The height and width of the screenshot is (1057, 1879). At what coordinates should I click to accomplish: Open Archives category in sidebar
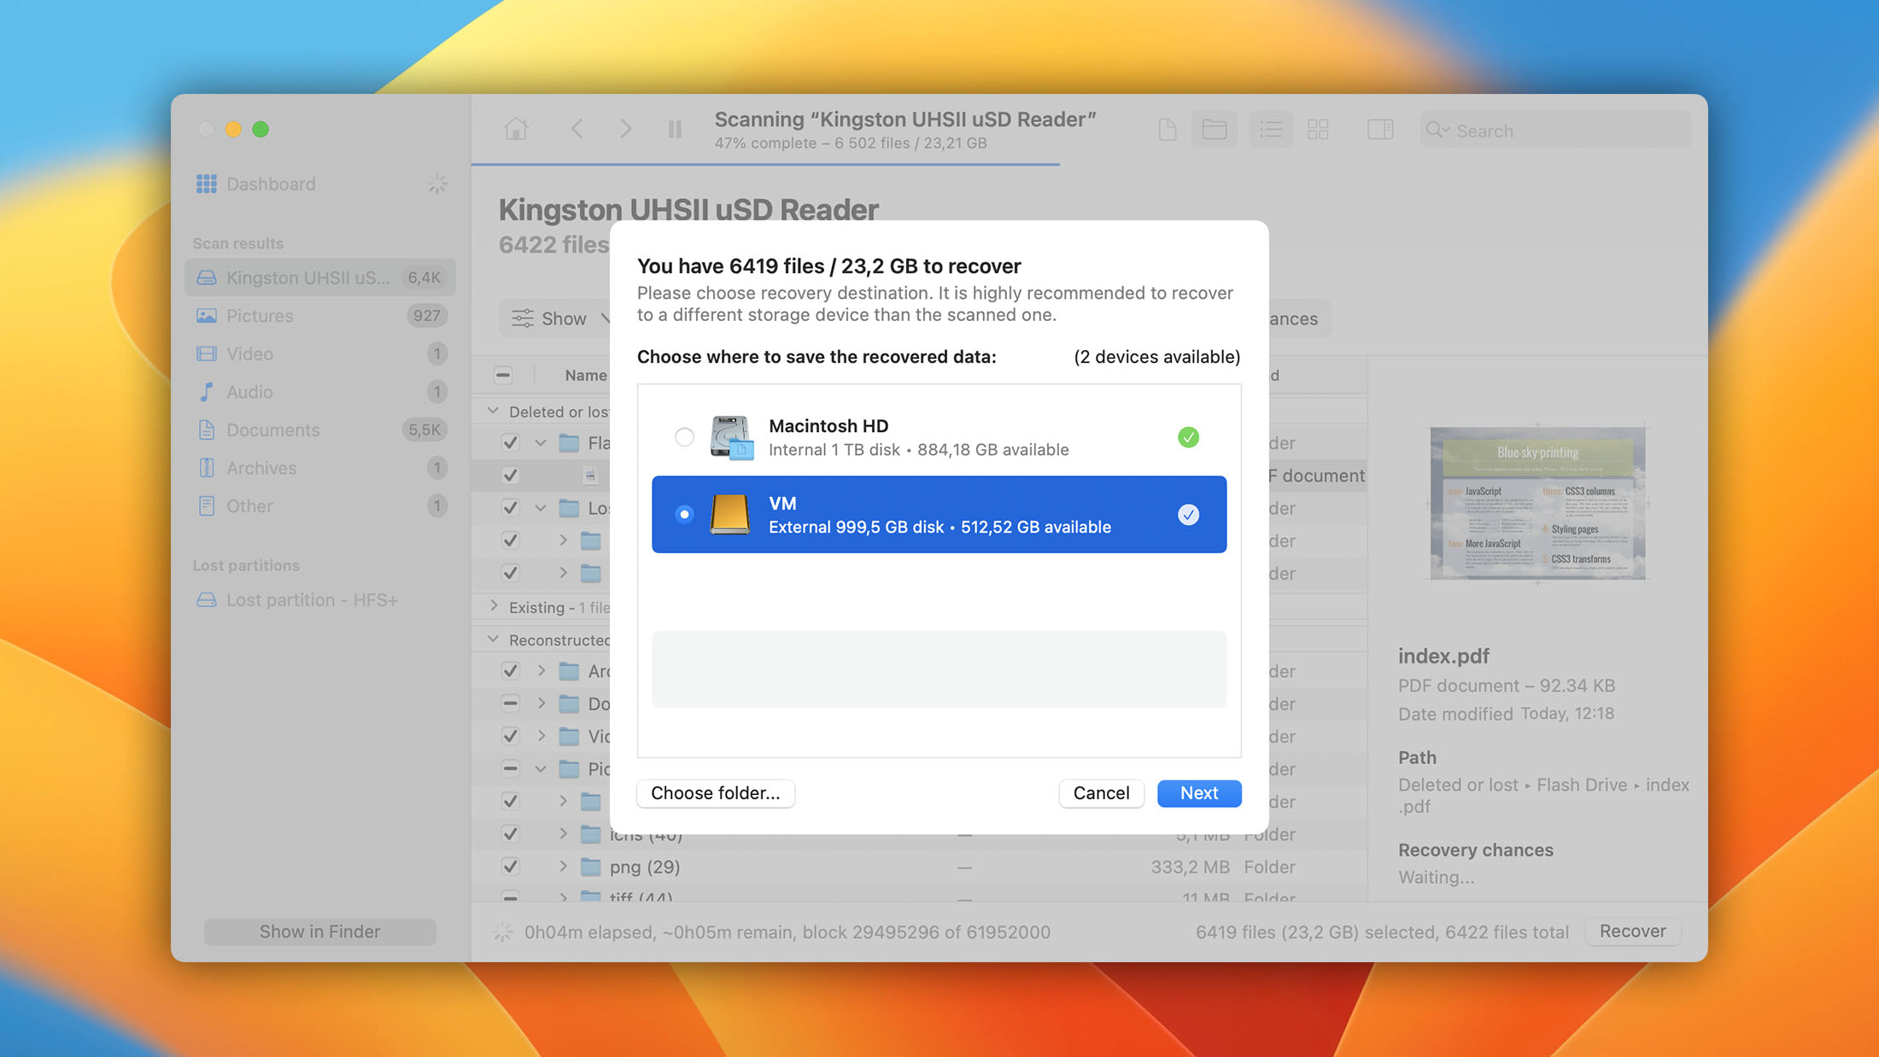click(320, 468)
